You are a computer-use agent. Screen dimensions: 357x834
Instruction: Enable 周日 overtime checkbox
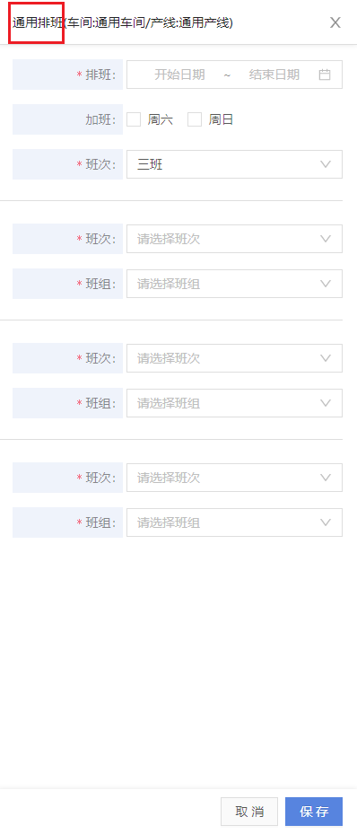click(x=195, y=119)
